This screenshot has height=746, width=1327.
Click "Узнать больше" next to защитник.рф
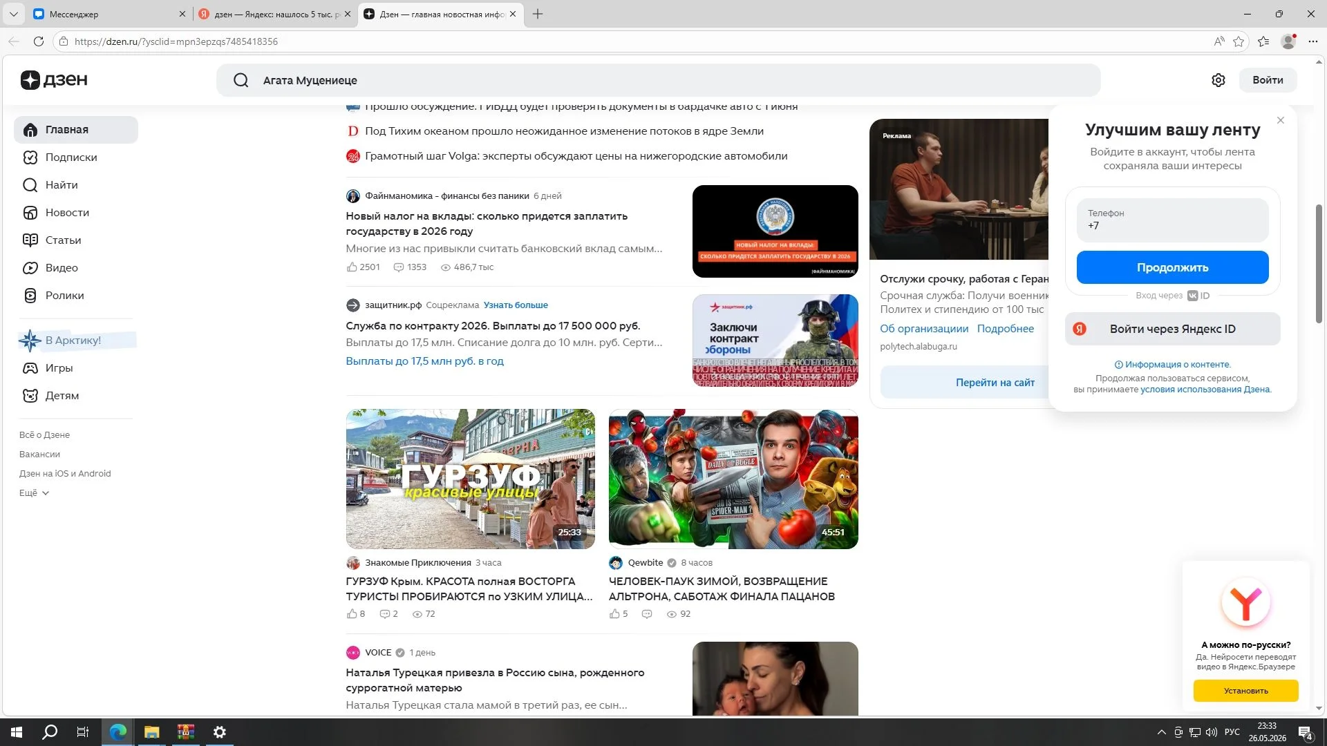click(516, 305)
